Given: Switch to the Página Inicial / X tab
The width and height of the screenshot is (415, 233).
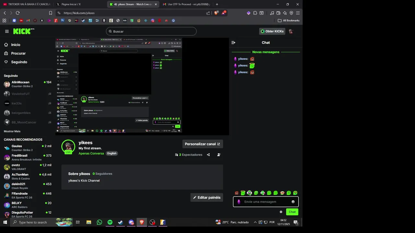Looking at the screenshot, I should pos(71,4).
